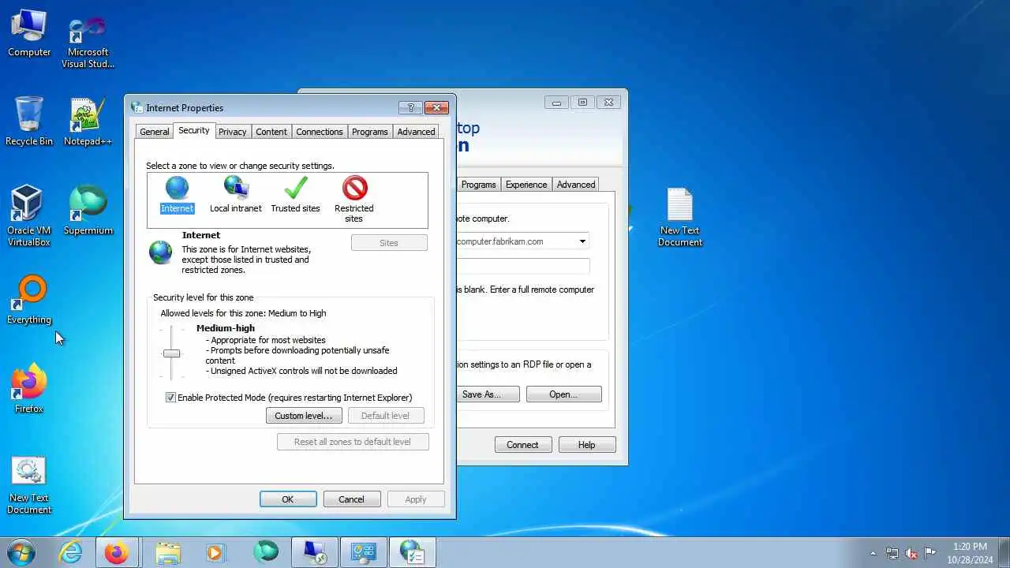The image size is (1010, 568).
Task: Switch to Internet Properties taskbar item
Action: click(x=413, y=553)
